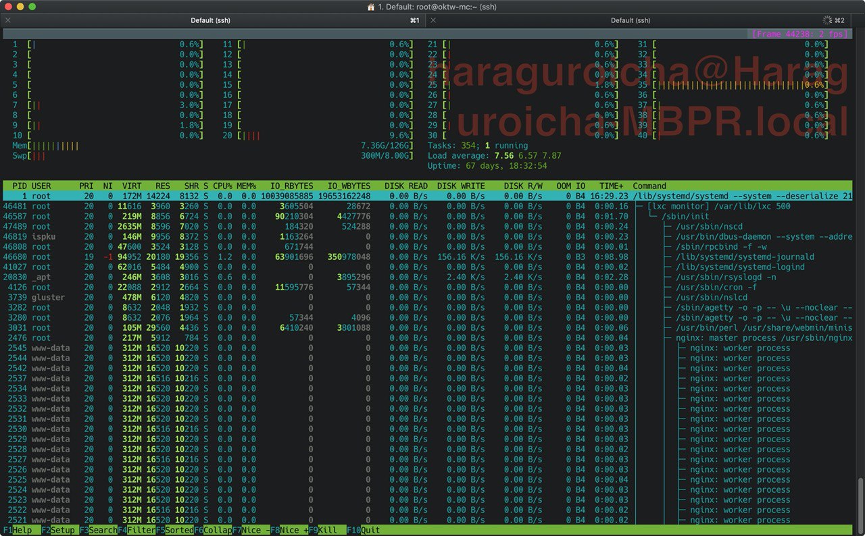This screenshot has height=536, width=865.
Task: Open the F2 Setup screen
Action: tap(59, 531)
